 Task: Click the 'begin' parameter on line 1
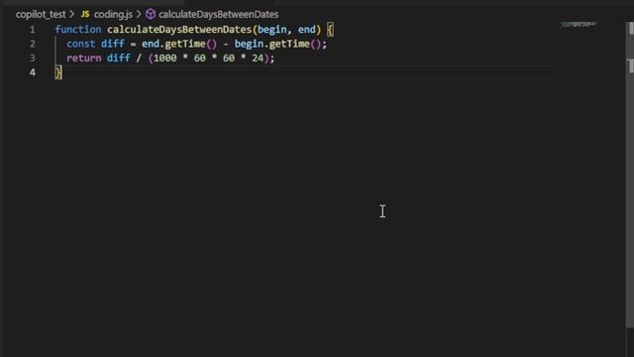[272, 30]
